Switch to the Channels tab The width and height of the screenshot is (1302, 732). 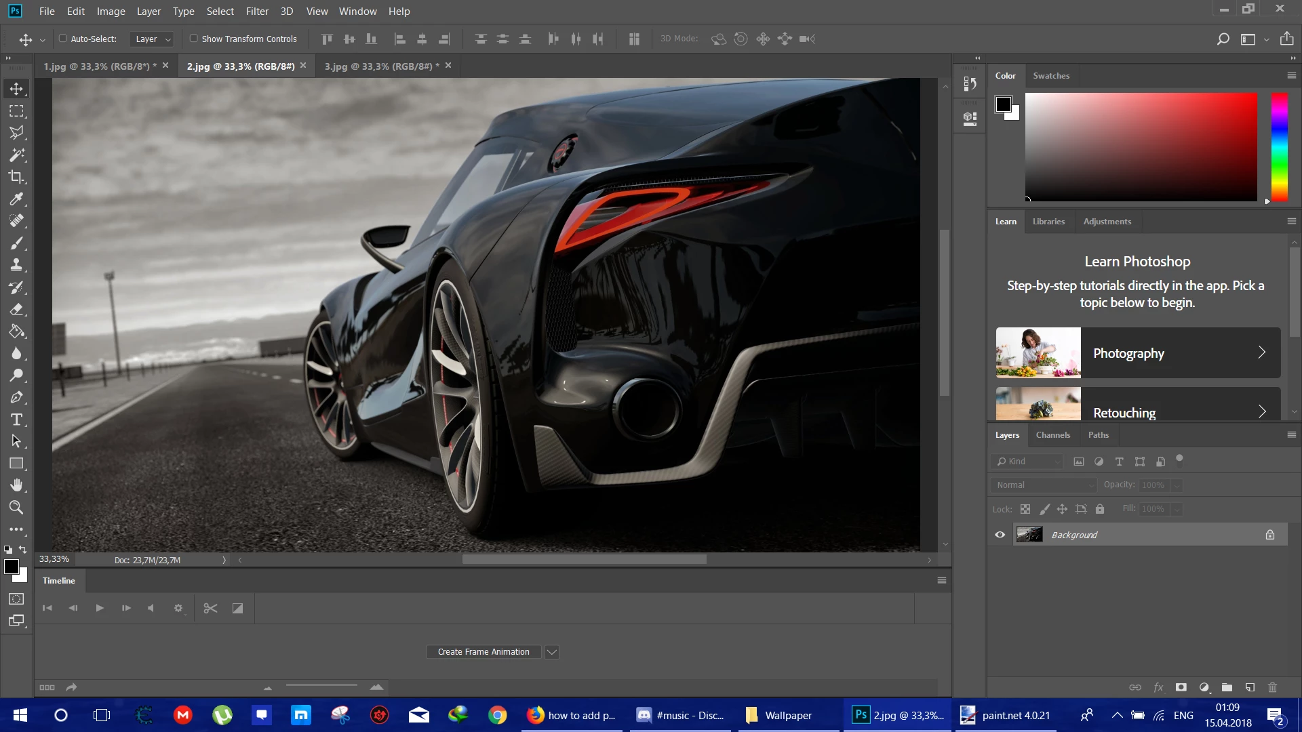pos(1052,435)
